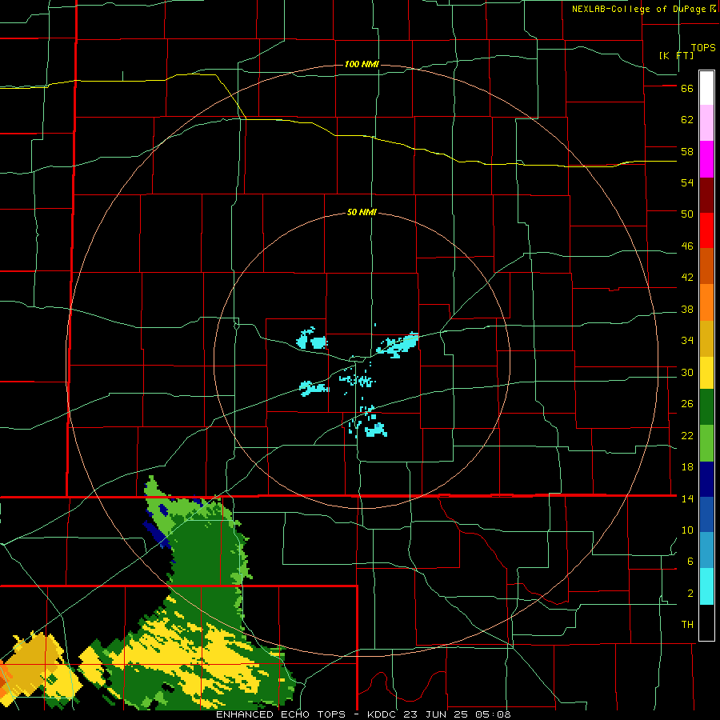The width and height of the screenshot is (720, 720).
Task: Click the '23 JUN 25 05:08' timestamp
Action: point(457,714)
